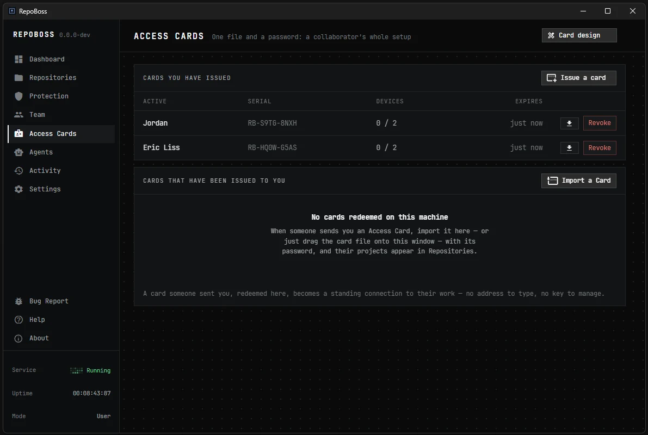648x435 pixels.
Task: Open Card design settings
Action: pos(579,35)
